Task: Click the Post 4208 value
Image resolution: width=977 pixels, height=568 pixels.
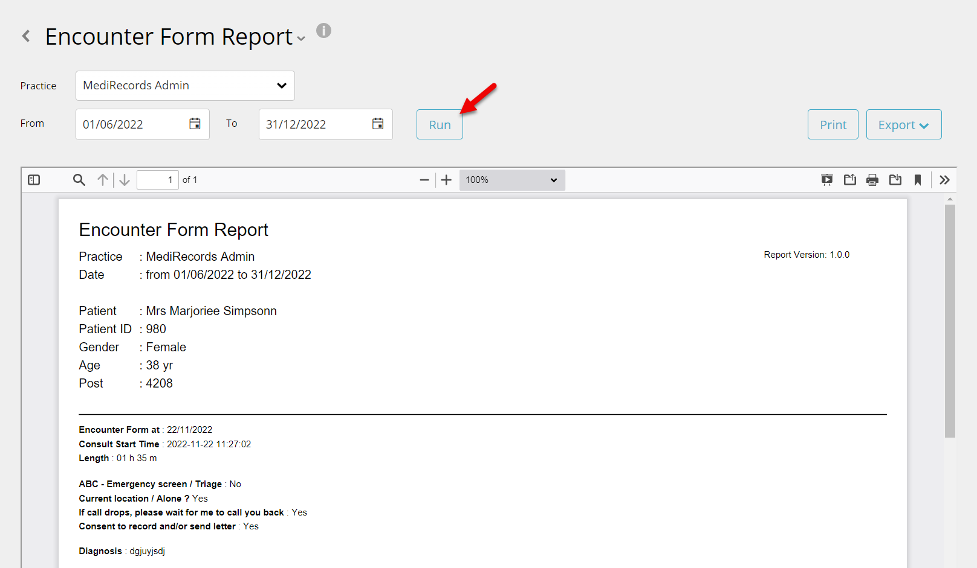Action: pos(159,383)
